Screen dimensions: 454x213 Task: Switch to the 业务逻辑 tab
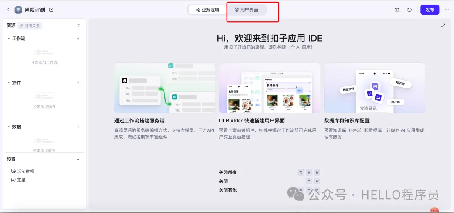[x=207, y=10]
